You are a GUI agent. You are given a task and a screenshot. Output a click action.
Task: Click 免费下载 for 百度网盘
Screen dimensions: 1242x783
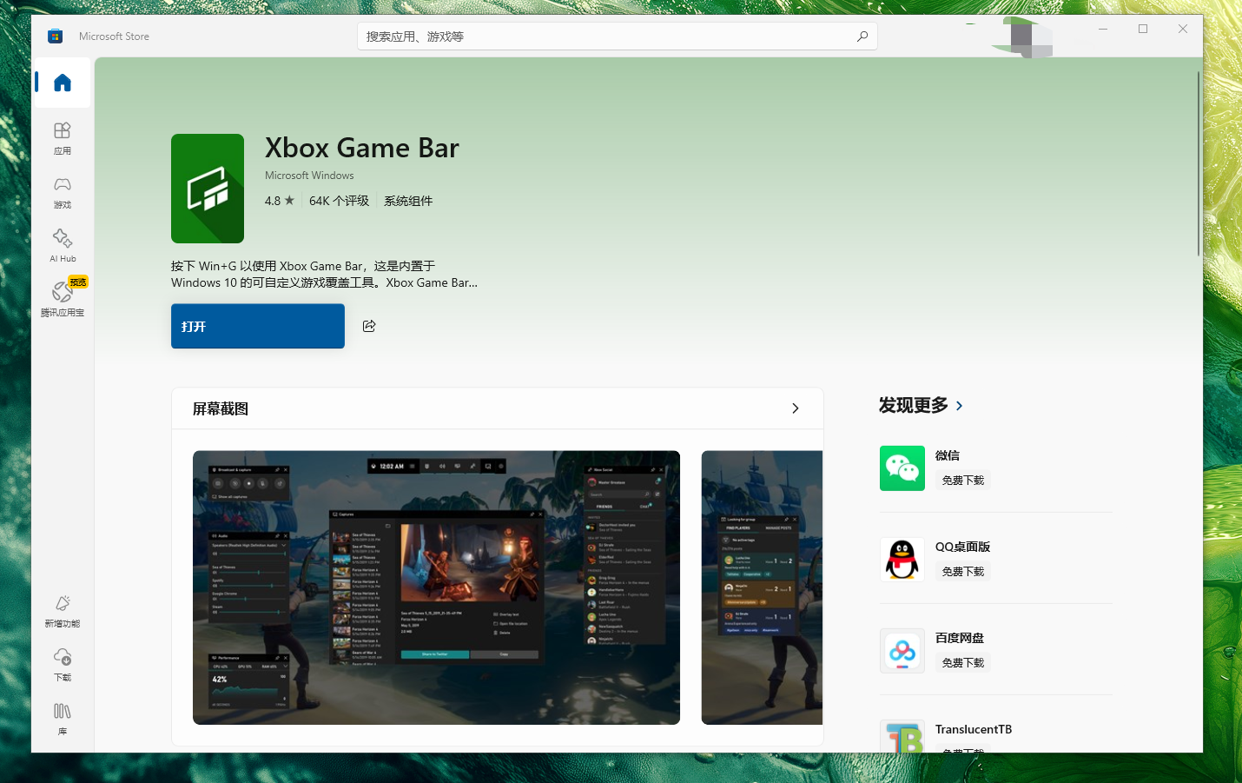point(963,662)
